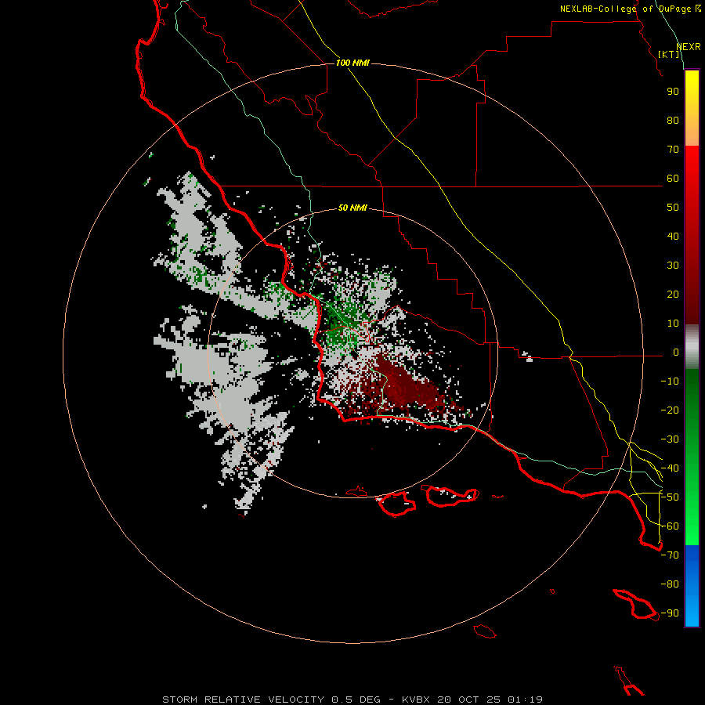
Task: Click the -10 value on the velocity scale
Action: [670, 381]
